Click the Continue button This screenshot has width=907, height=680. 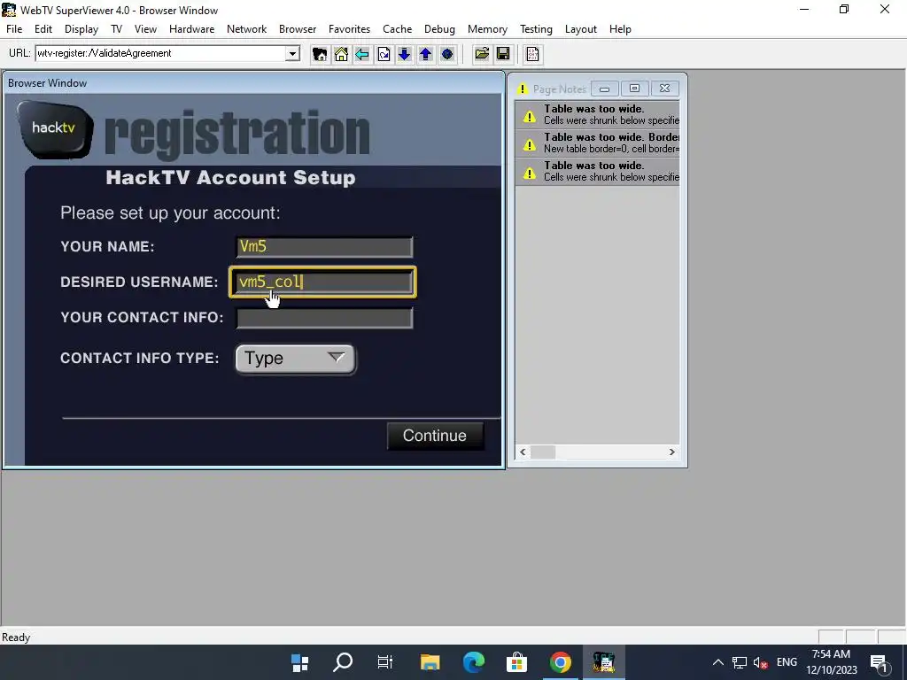[435, 436]
